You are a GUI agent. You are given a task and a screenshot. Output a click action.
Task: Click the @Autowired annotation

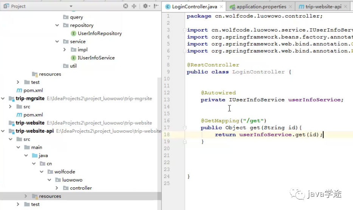click(218, 93)
